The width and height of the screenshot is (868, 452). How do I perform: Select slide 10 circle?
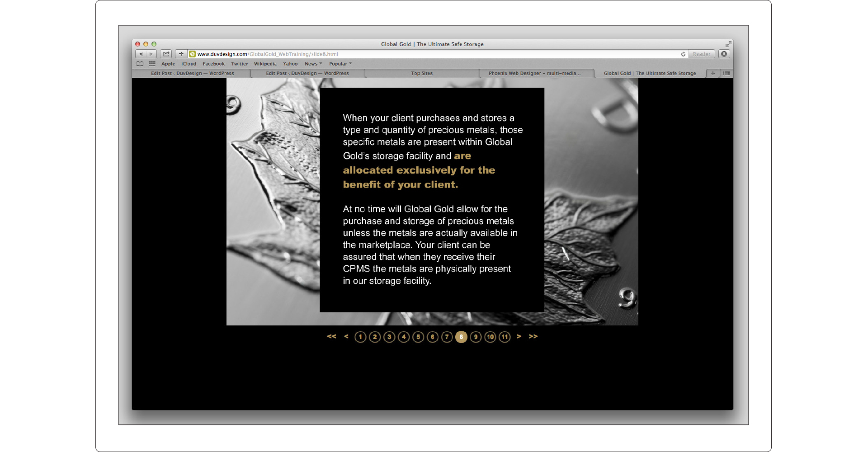pos(490,337)
